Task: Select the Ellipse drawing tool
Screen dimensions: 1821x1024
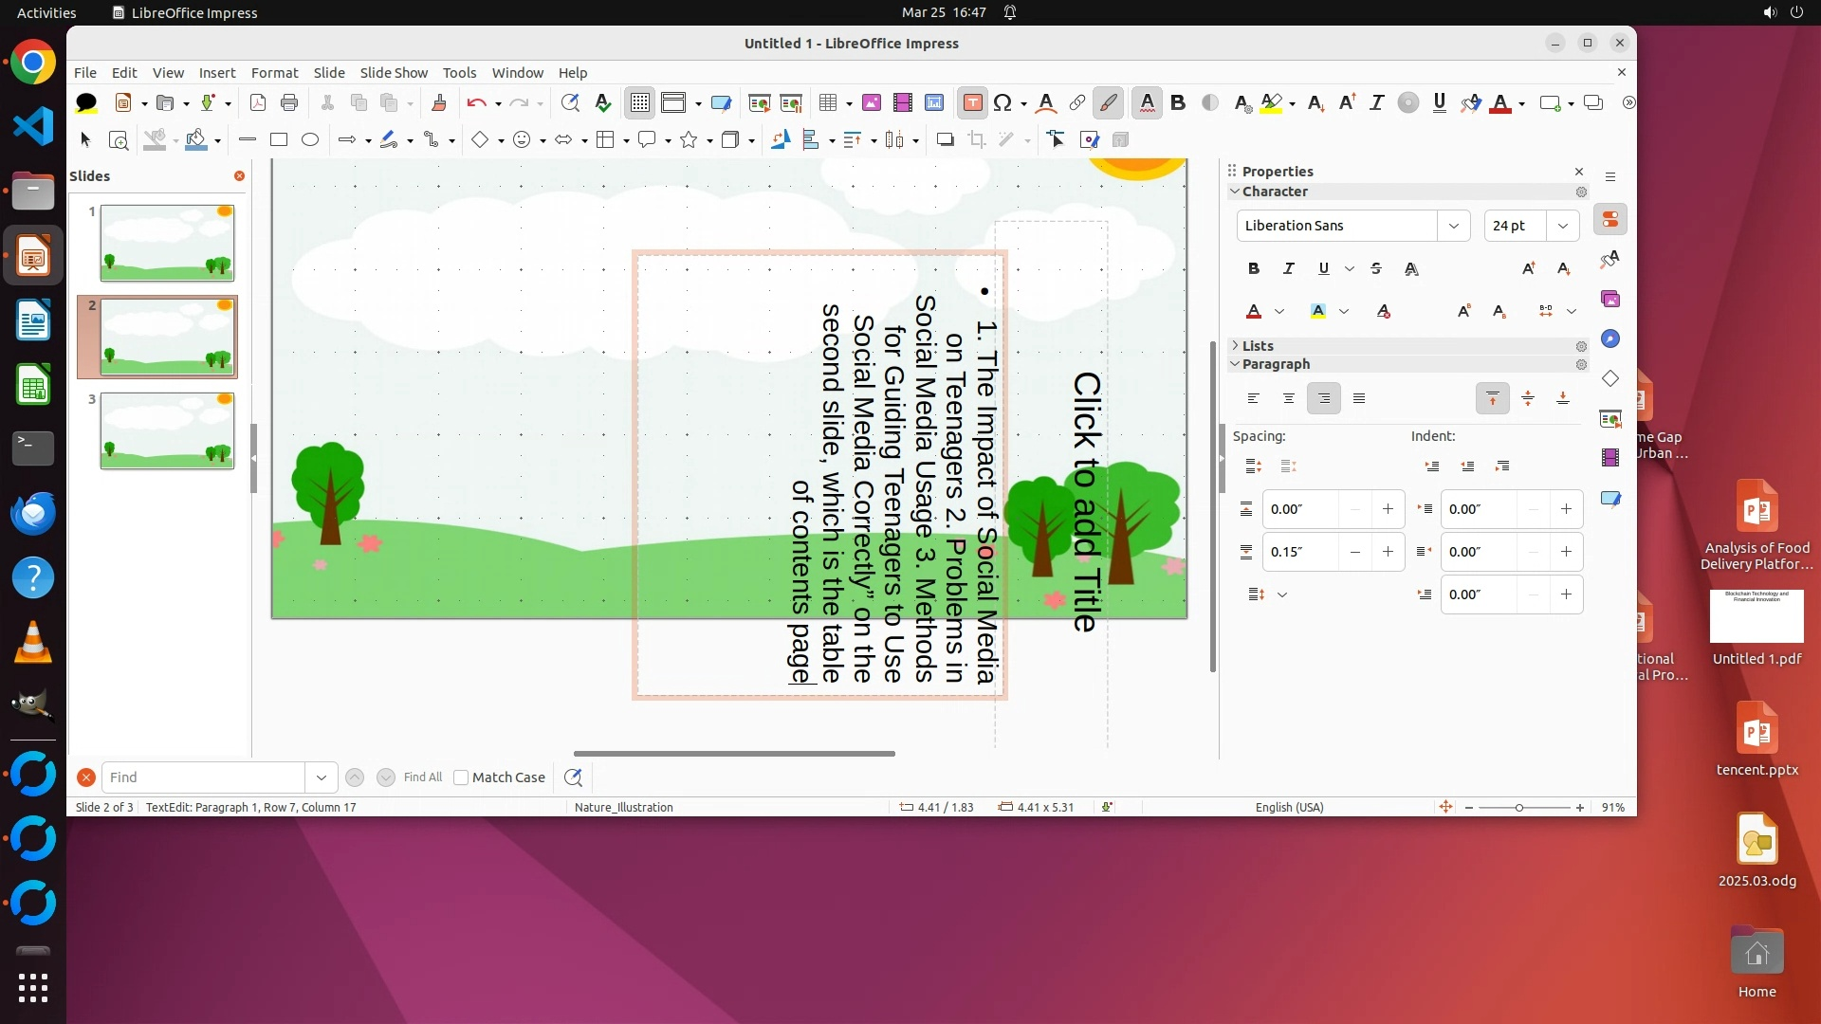Action: point(310,140)
